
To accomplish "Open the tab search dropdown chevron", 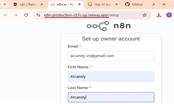I will point(5,4).
